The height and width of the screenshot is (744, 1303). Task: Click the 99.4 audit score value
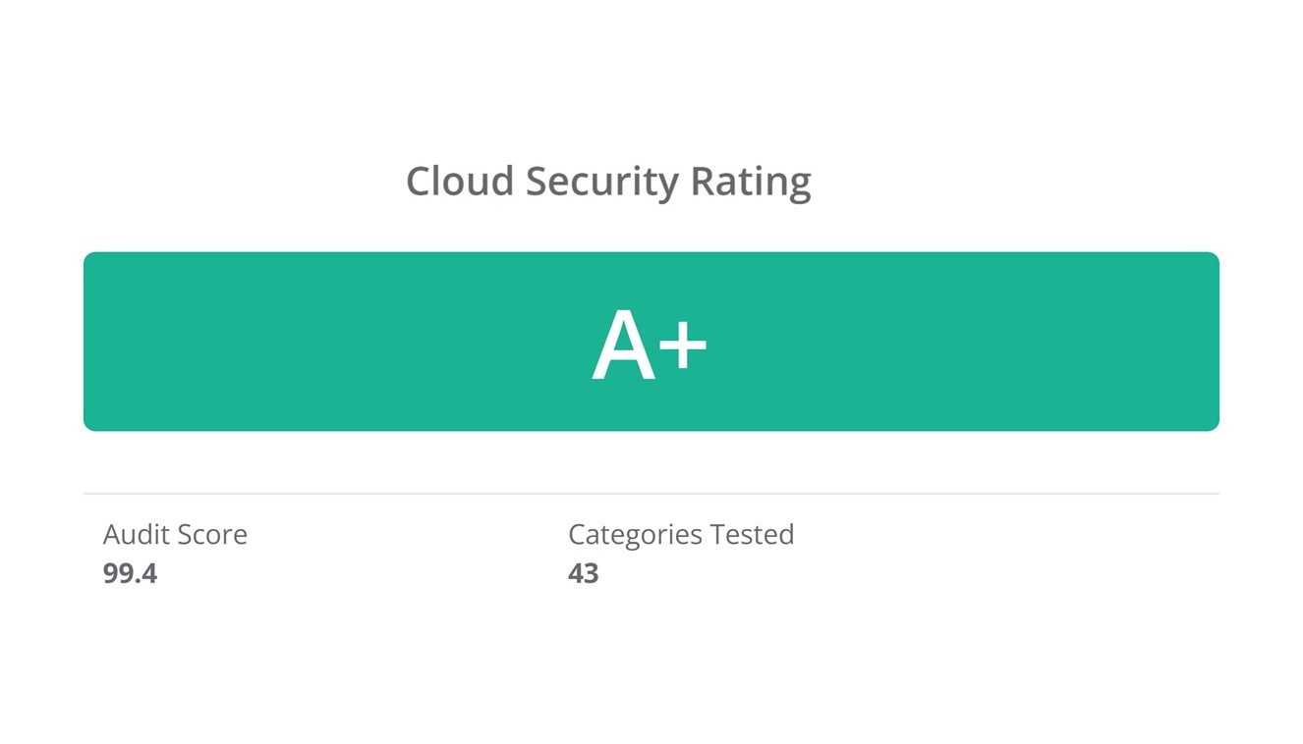click(x=130, y=573)
